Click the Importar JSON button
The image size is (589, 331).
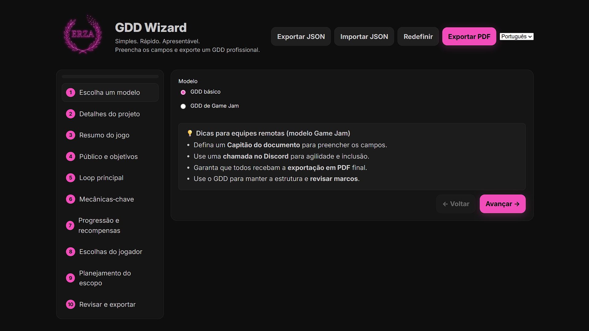(364, 37)
